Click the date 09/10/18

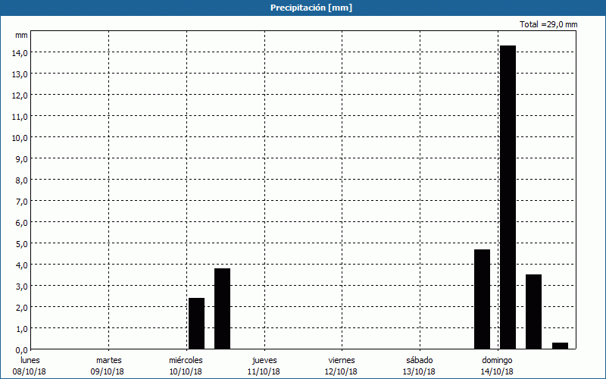coord(108,371)
